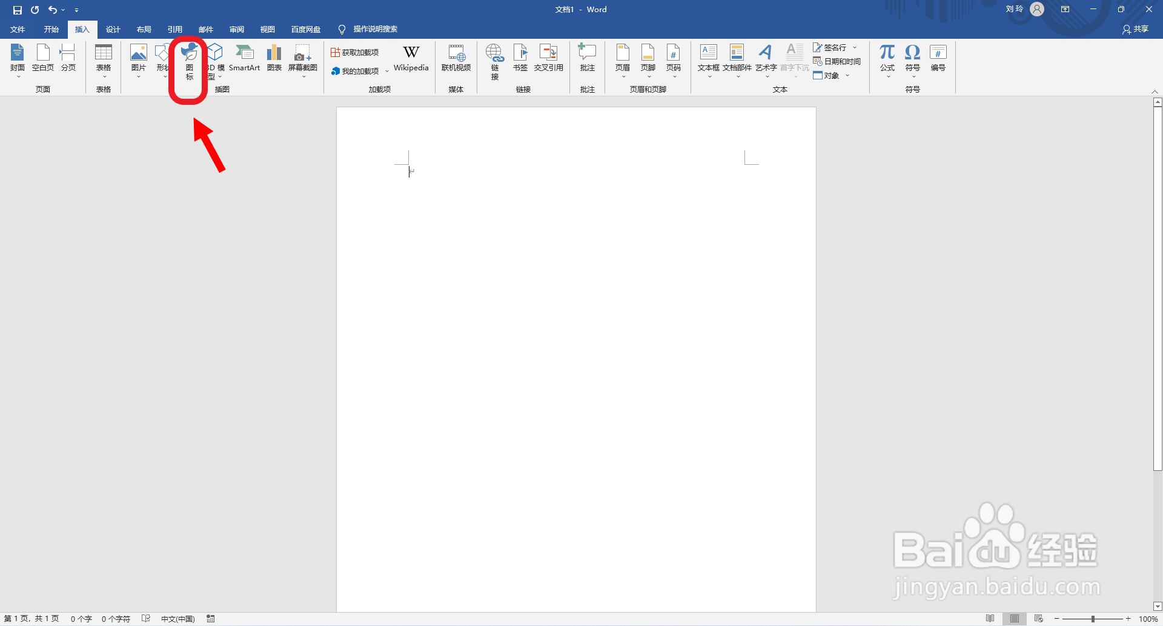Click the Wikipedia add-in button
1163x626 pixels.
coord(411,58)
